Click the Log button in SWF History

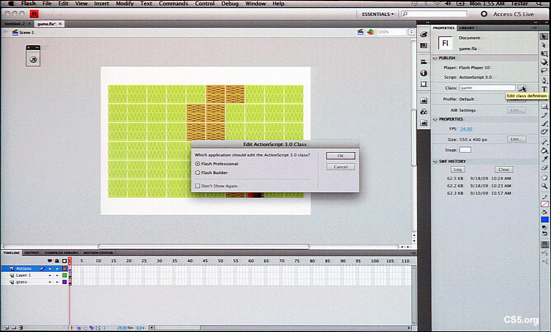458,169
